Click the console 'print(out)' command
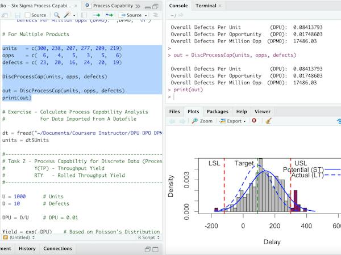The height and width of the screenshot is (255, 341). pos(188,90)
